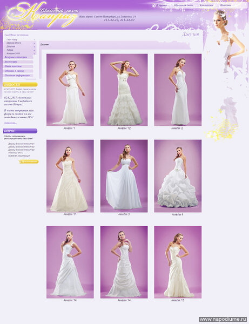The image size is (249, 324).
Task: Follow the Подробнее news link
Action: click(10, 123)
